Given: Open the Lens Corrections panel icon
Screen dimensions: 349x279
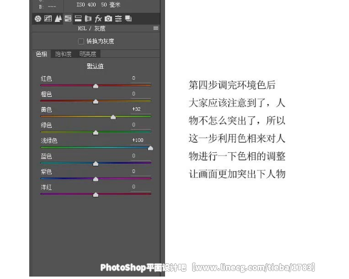Looking at the screenshot, I should [x=88, y=18].
